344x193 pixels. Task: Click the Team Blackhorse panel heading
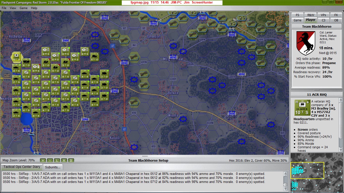(x=317, y=26)
